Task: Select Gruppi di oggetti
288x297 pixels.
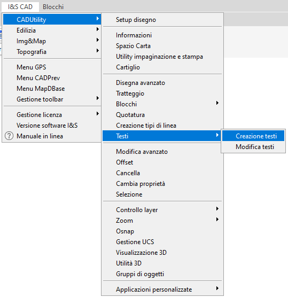Action: click(162, 273)
